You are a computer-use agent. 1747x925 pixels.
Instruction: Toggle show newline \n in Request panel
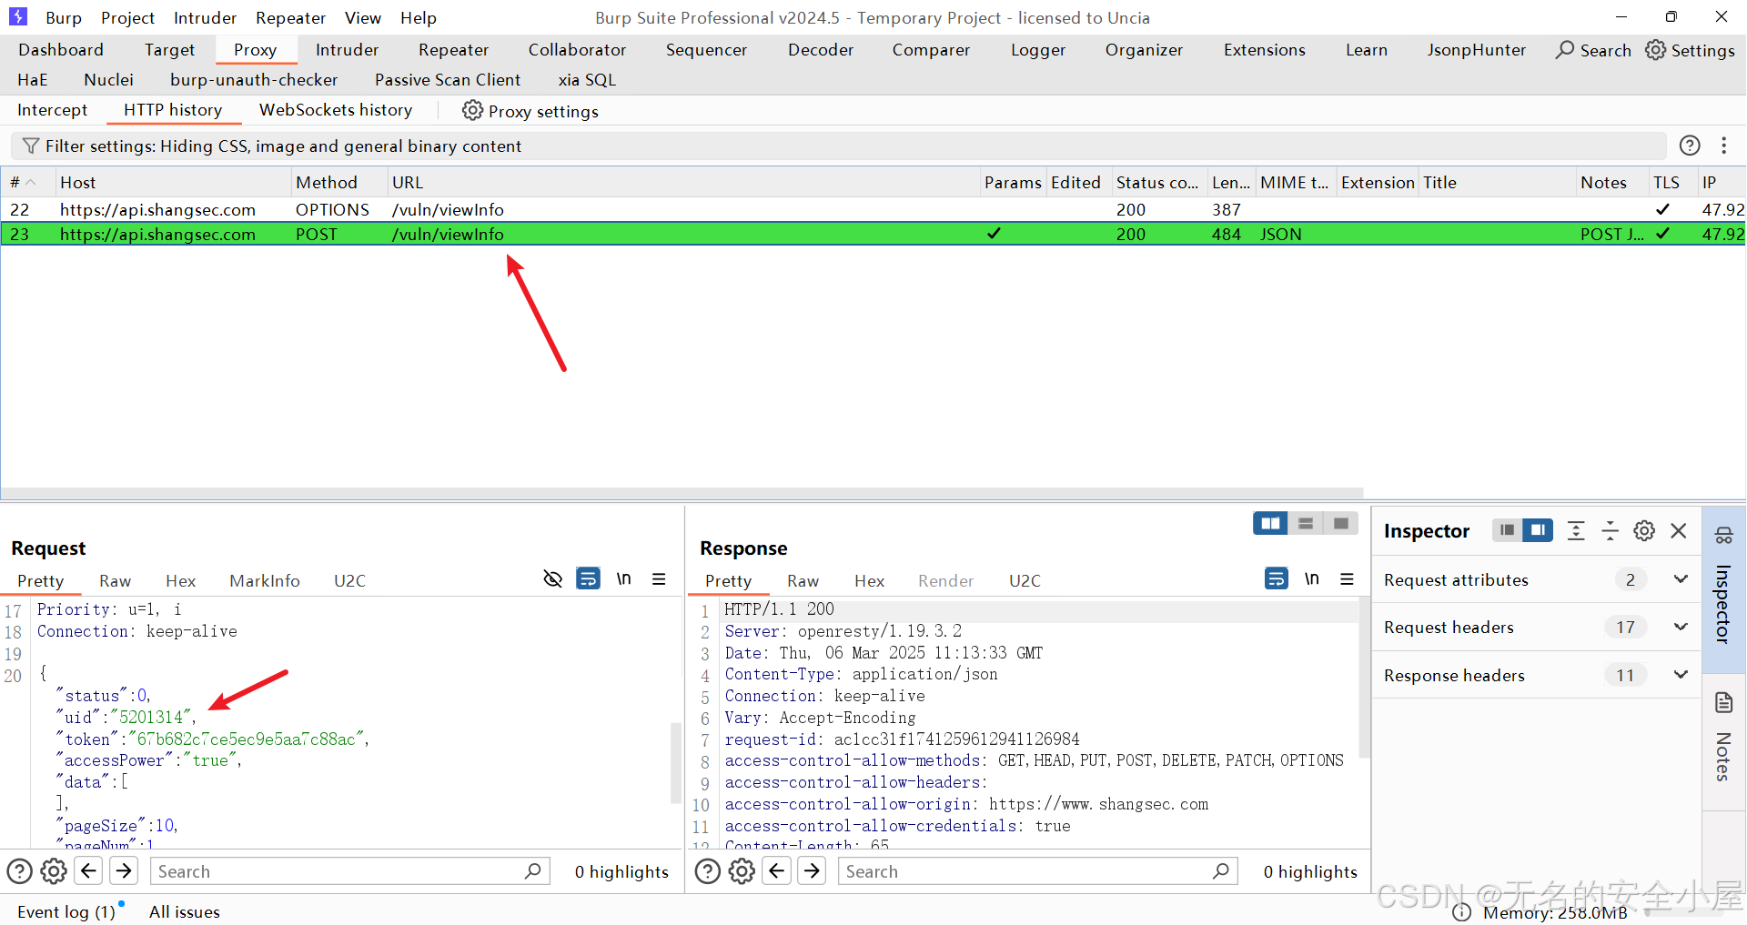pyautogui.click(x=624, y=579)
